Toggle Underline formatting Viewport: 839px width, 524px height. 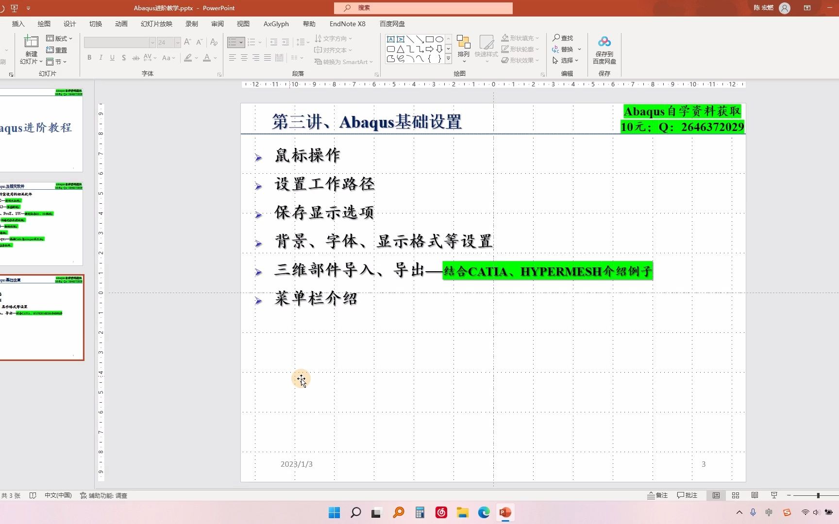click(x=113, y=58)
